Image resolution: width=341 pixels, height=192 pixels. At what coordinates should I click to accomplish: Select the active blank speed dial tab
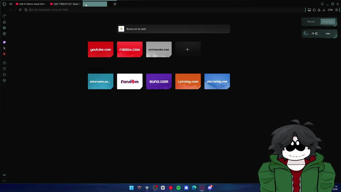coord(95,4)
